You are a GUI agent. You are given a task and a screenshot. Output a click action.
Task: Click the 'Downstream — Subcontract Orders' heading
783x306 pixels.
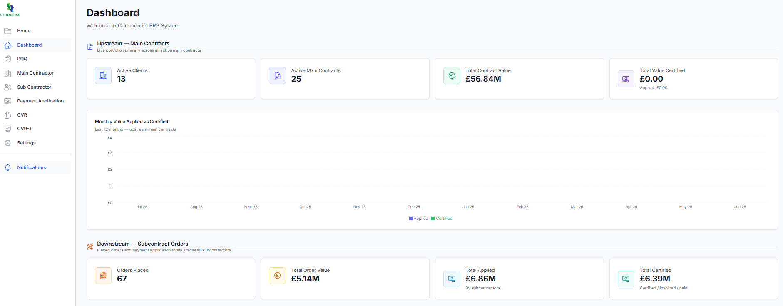[x=143, y=244]
